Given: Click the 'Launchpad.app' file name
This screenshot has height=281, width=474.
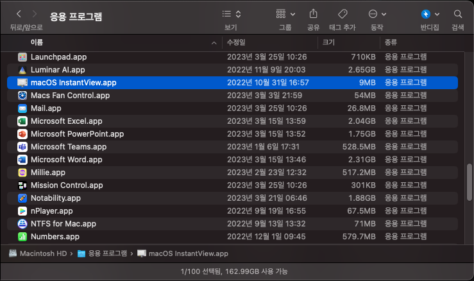Looking at the screenshot, I should point(58,57).
